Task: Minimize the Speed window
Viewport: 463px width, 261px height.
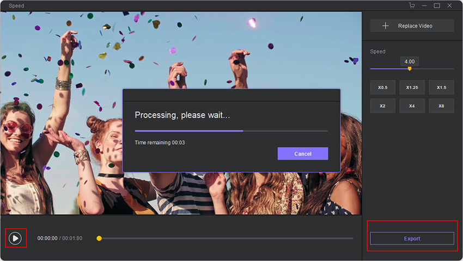Action: point(424,5)
